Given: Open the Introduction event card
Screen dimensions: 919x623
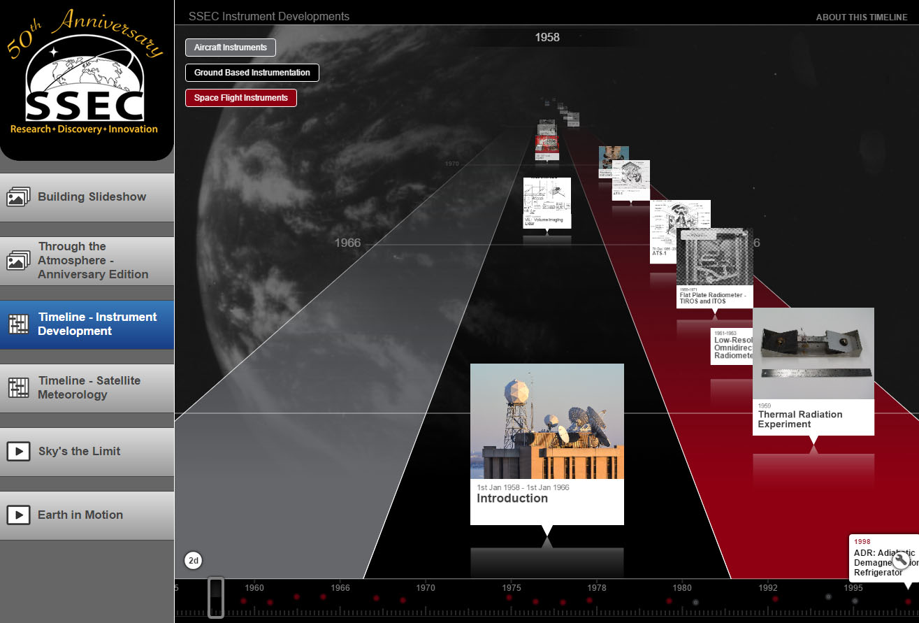Looking at the screenshot, I should [547, 444].
